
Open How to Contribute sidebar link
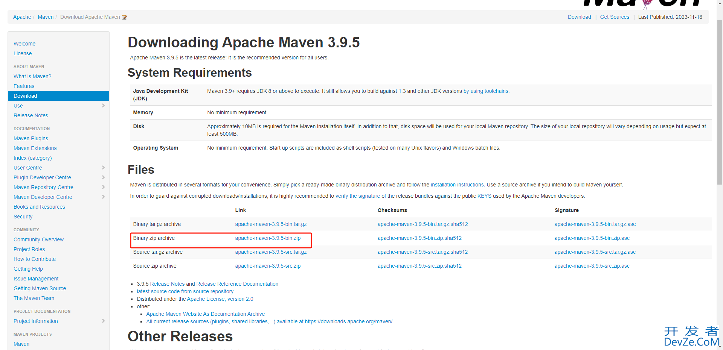coord(35,259)
